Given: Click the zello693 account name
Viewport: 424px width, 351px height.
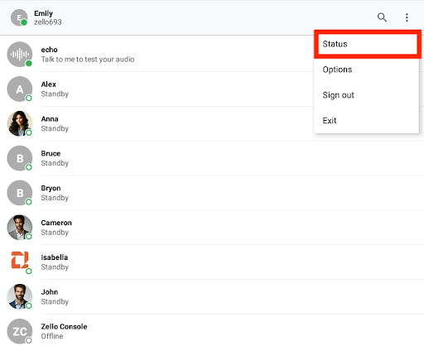Looking at the screenshot, I should tap(48, 22).
